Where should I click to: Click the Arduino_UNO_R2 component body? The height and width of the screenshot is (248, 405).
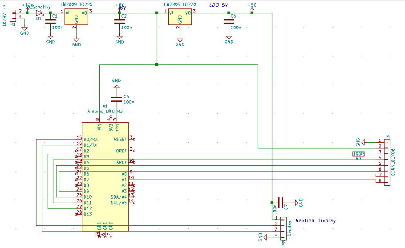(105, 177)
